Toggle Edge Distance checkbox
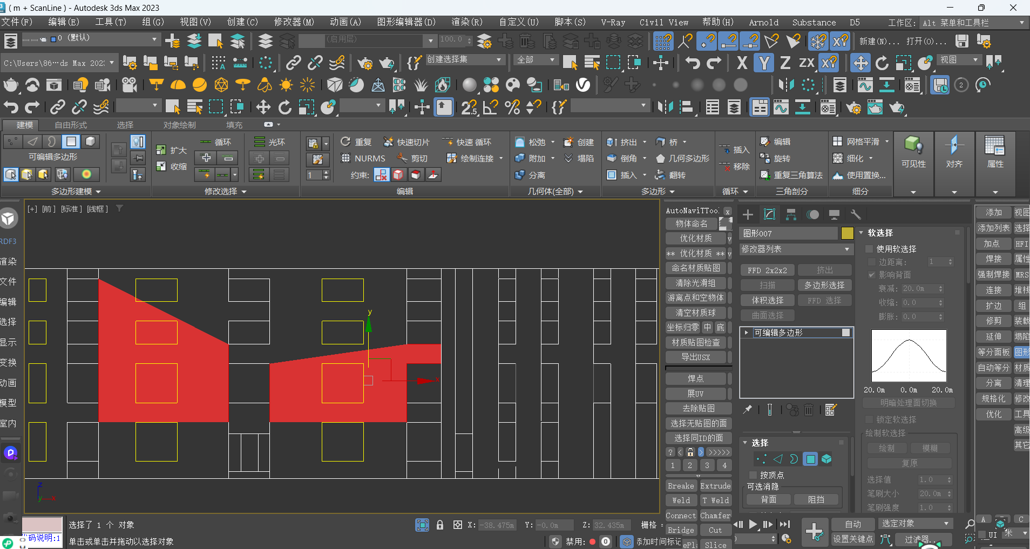The image size is (1030, 549). 871,262
